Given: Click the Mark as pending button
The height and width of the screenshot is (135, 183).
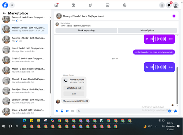Looking at the screenshot, I should [86, 30].
